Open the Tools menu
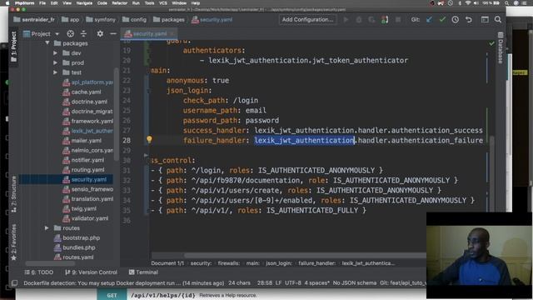This screenshot has height=300, width=533. point(150,3)
